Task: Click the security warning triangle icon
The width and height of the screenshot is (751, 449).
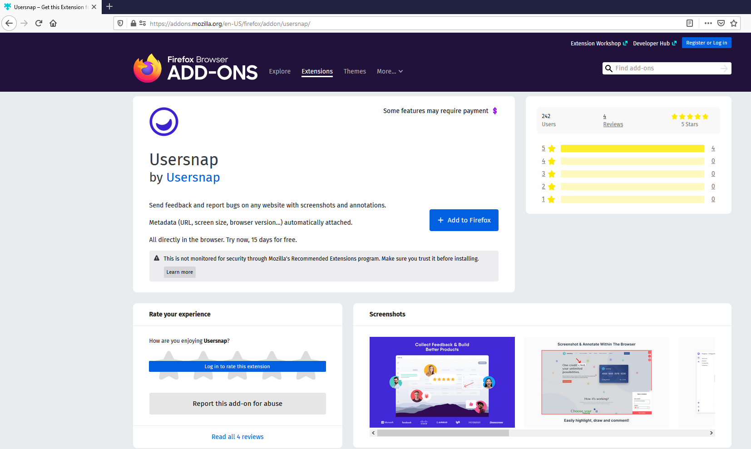Action: pos(157,258)
